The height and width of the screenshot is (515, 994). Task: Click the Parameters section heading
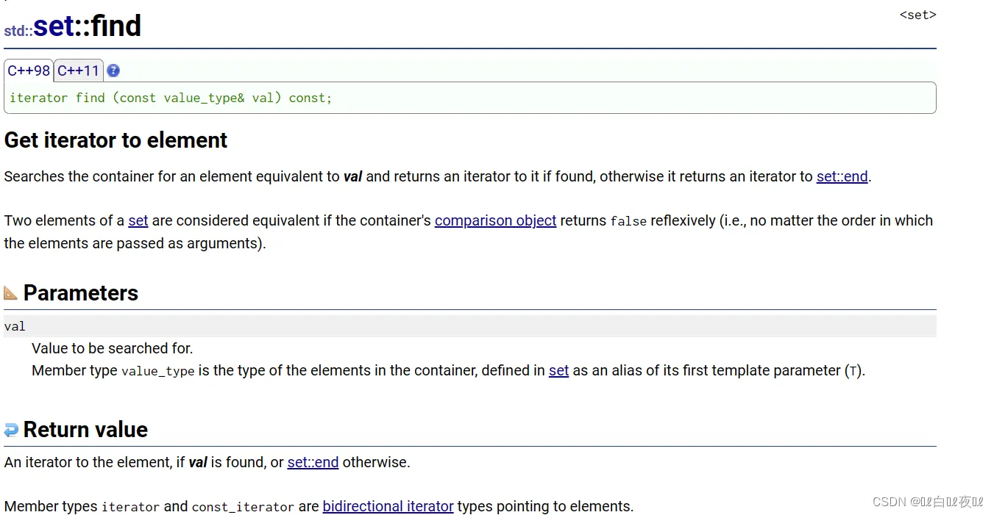[x=81, y=293]
